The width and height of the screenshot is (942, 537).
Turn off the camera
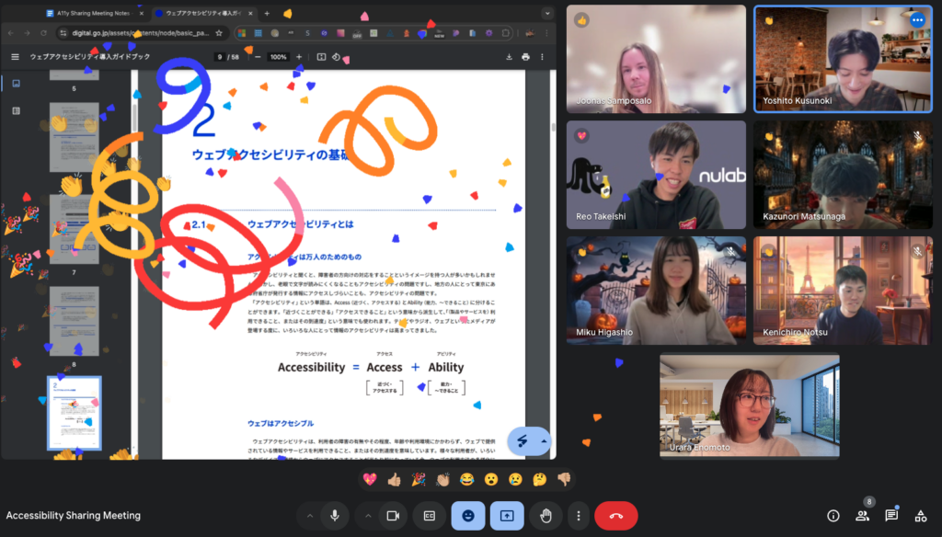coord(392,516)
